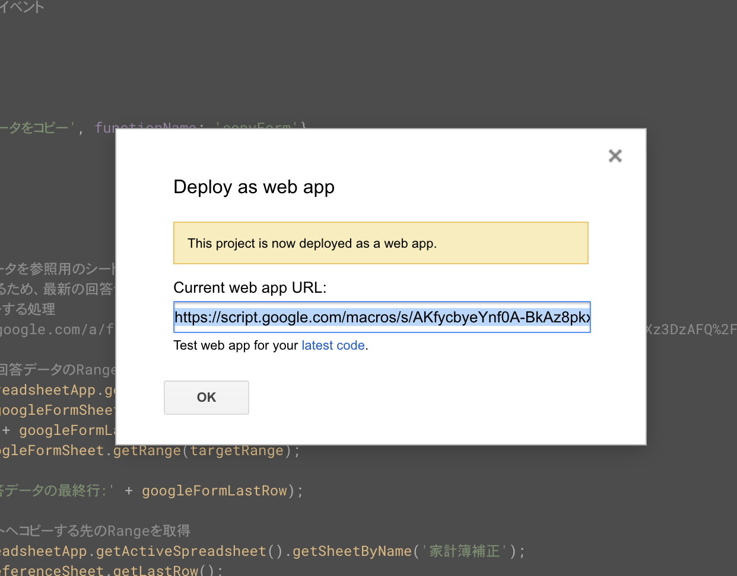
Task: Select the highlighted web app URL text
Action: pos(382,317)
